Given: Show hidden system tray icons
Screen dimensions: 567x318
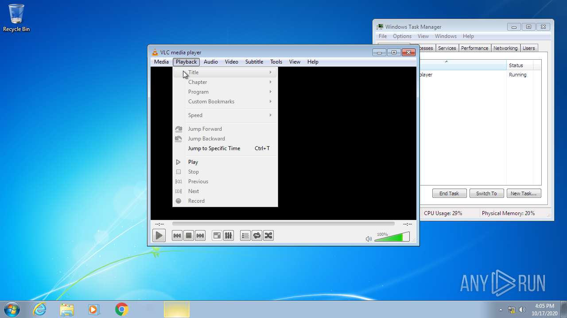Looking at the screenshot, I should pos(501,310).
